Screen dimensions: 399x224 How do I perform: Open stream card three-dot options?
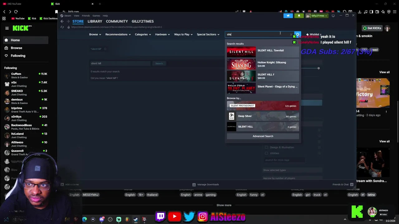coord(386,112)
